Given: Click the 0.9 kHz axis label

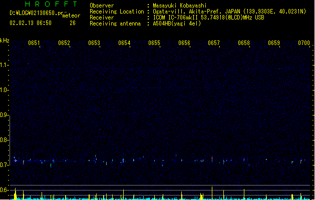Looking at the screenshot, I should tap(4, 115).
